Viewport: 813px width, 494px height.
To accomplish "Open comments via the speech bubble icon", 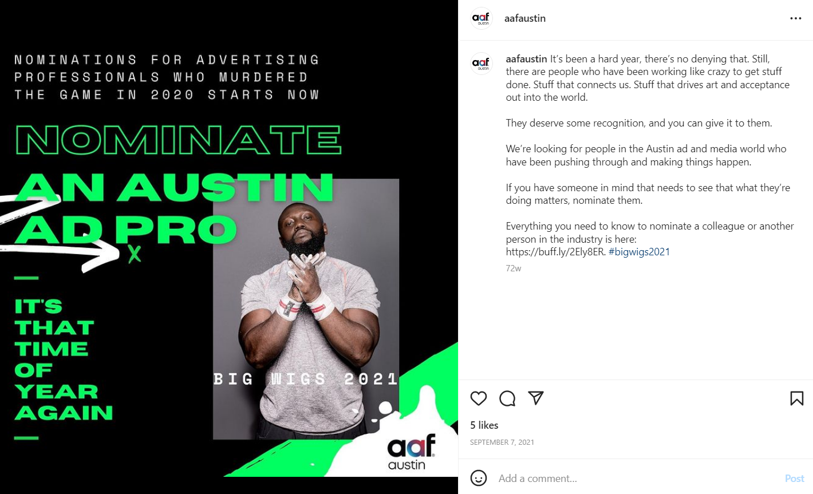I will pyautogui.click(x=507, y=398).
